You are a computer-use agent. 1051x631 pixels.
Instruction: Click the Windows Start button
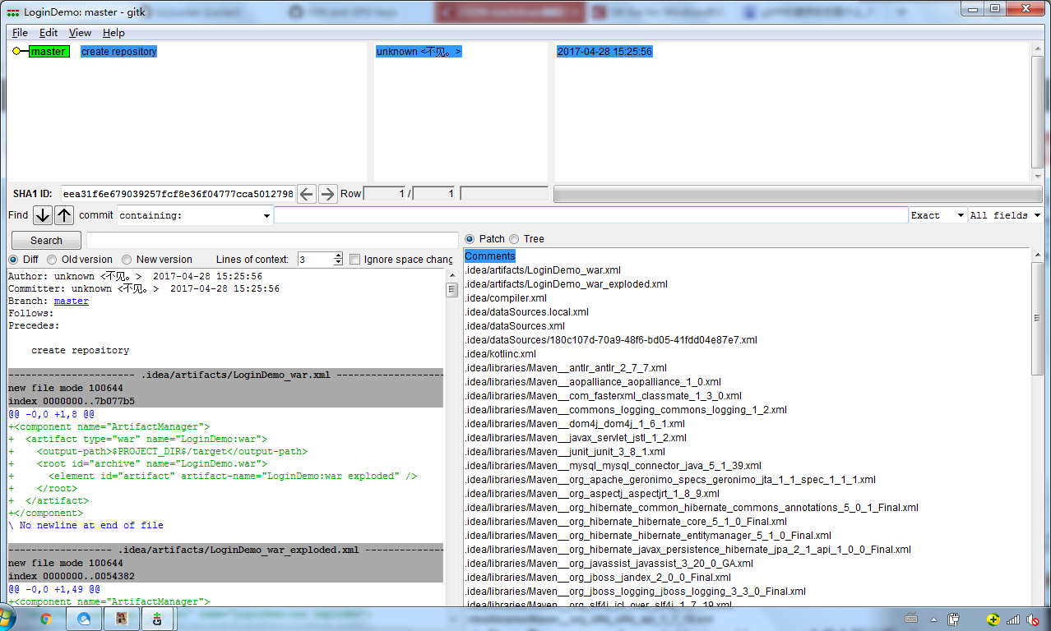pos(8,619)
